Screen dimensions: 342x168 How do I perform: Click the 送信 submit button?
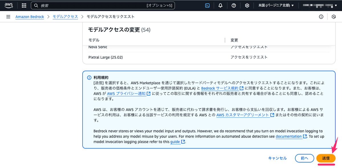pos(326,158)
